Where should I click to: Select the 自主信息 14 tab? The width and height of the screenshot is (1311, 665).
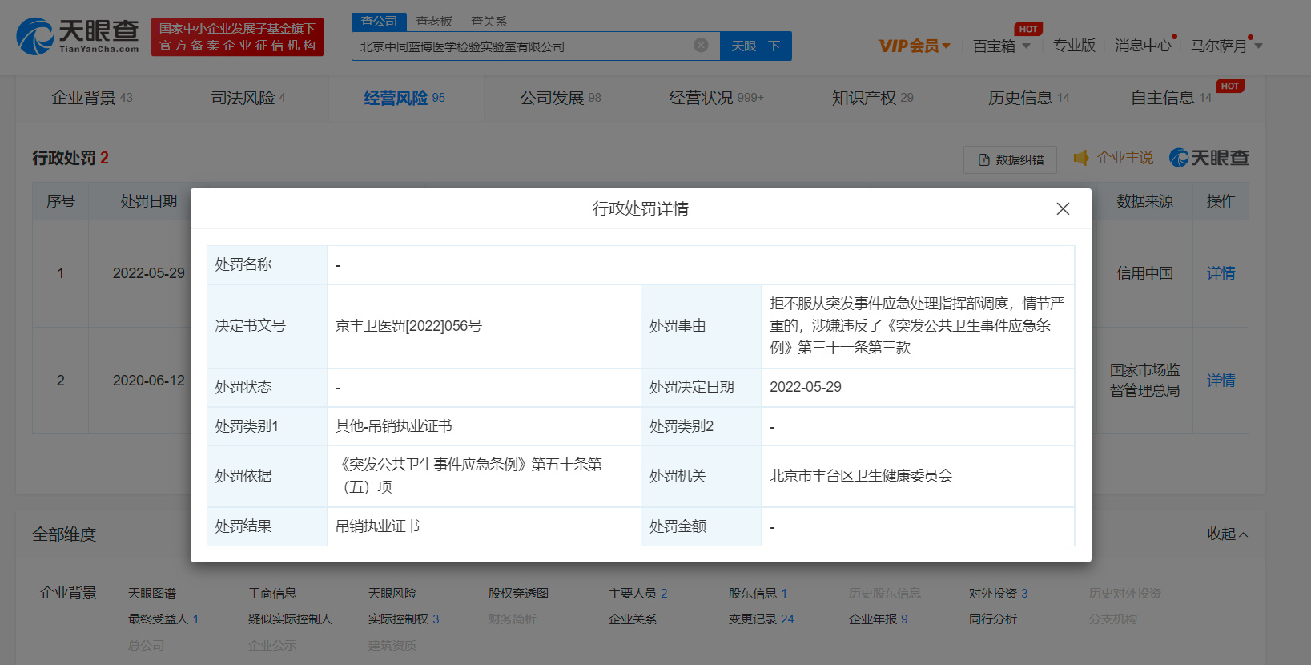[x=1171, y=98]
